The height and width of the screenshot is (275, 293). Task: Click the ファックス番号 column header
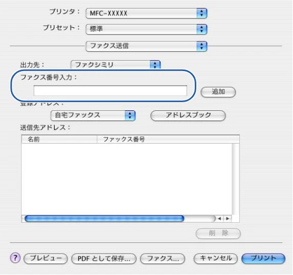(x=168, y=140)
